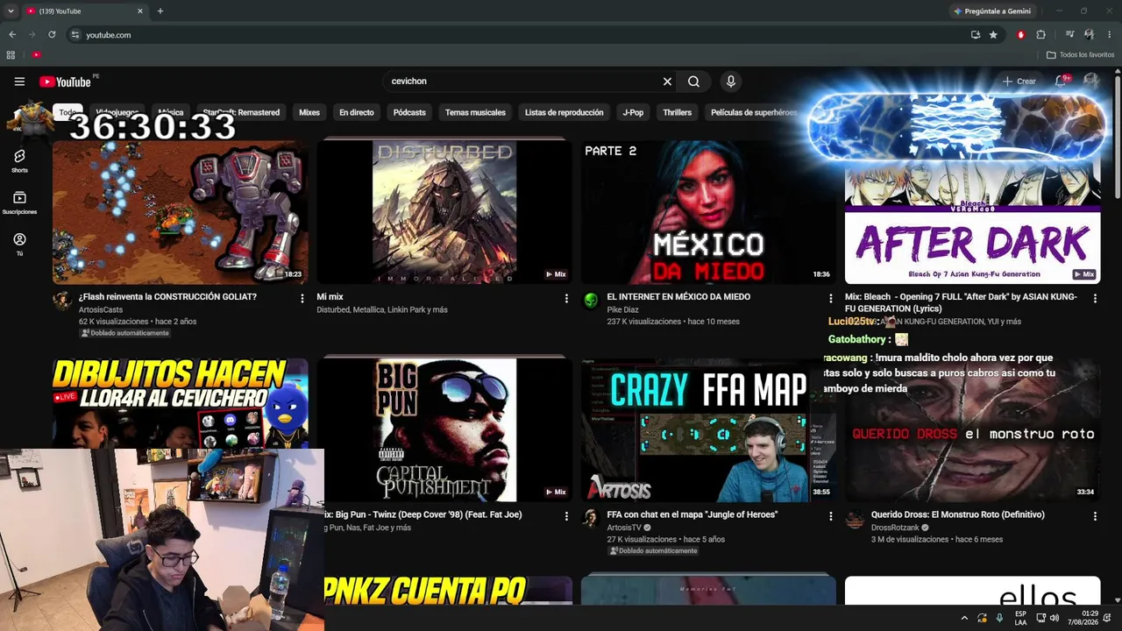Screen dimensions: 1122x631
Task: Open the Chrome profile icon
Action: coord(1089,35)
